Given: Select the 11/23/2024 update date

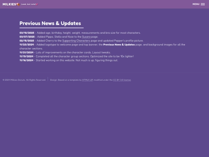Looking at the screenshot, I should 27,45.
